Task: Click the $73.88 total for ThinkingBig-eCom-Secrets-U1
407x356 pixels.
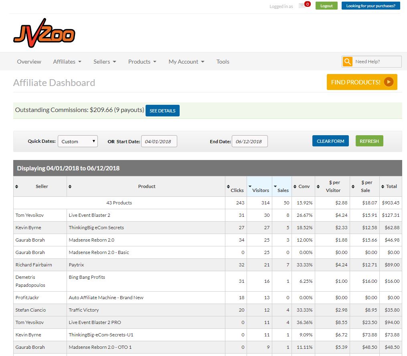Action: pos(392,335)
